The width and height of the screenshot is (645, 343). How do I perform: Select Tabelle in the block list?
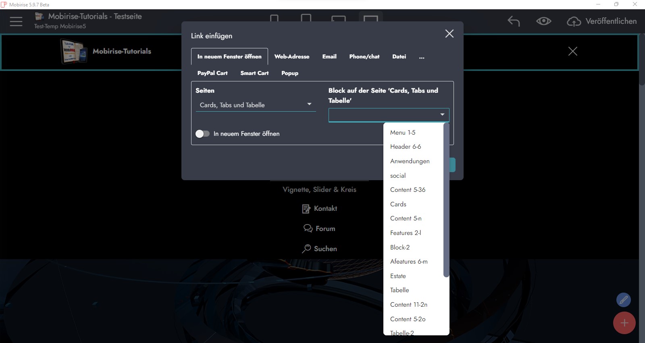(399, 290)
